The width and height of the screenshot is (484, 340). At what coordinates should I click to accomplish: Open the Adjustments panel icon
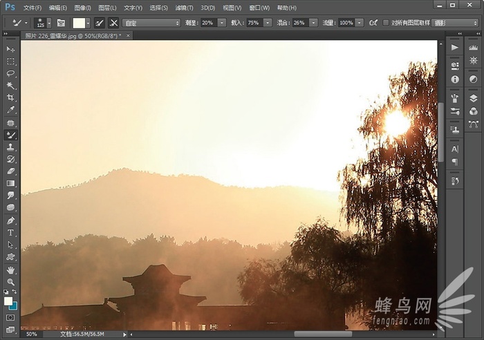[473, 79]
